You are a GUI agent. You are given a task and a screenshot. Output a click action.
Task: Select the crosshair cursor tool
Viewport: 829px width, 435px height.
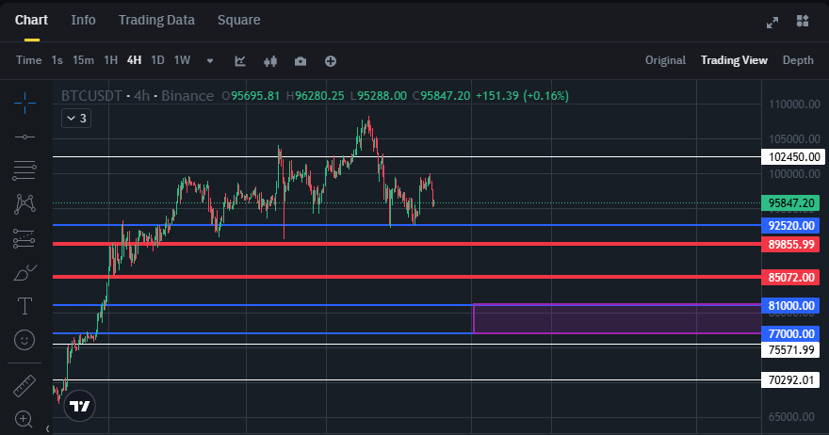pyautogui.click(x=24, y=103)
